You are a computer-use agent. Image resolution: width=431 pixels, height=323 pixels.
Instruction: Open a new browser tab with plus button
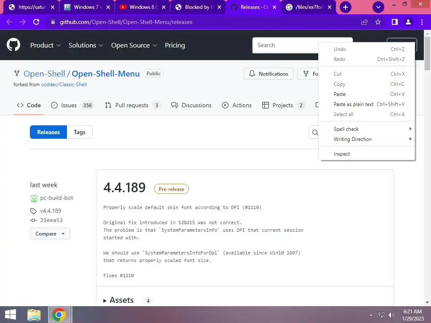(x=346, y=7)
